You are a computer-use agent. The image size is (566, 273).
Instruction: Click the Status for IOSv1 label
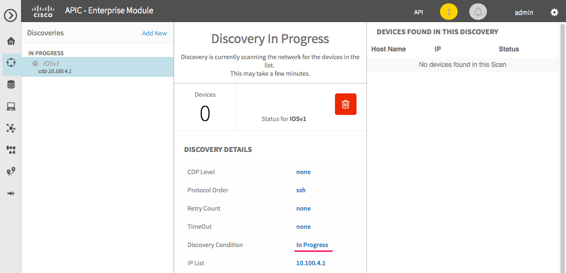tap(284, 119)
